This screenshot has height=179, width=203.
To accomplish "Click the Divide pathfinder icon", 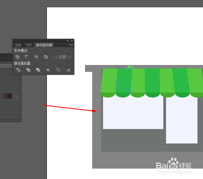I will 18,70.
